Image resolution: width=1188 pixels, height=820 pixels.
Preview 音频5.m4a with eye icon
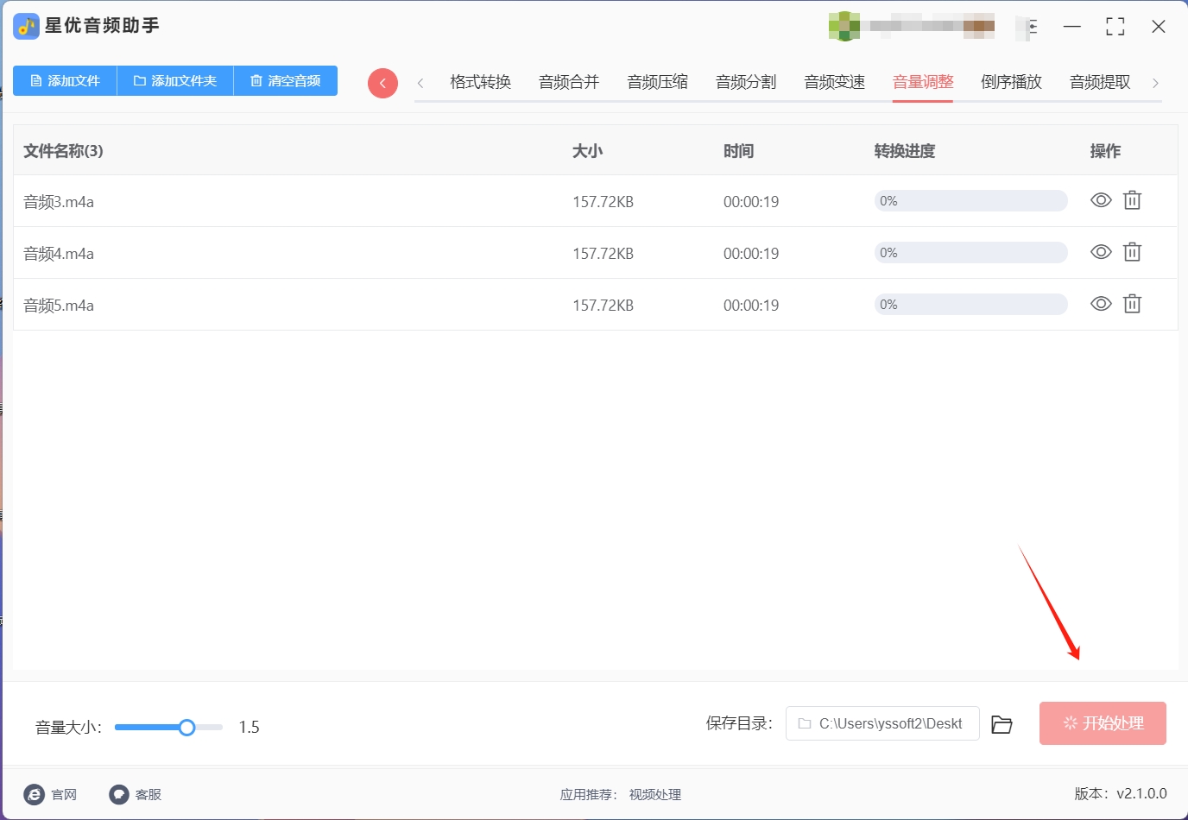pyautogui.click(x=1101, y=304)
